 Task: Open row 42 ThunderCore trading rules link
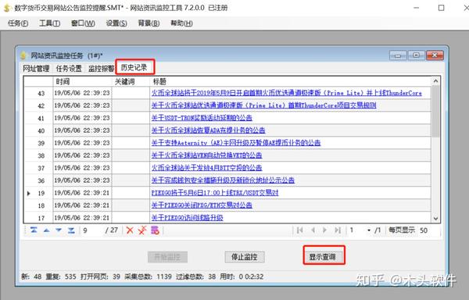click(x=264, y=105)
